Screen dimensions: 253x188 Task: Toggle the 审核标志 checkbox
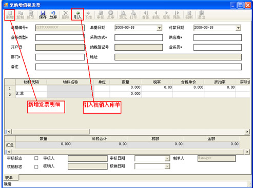36,158
